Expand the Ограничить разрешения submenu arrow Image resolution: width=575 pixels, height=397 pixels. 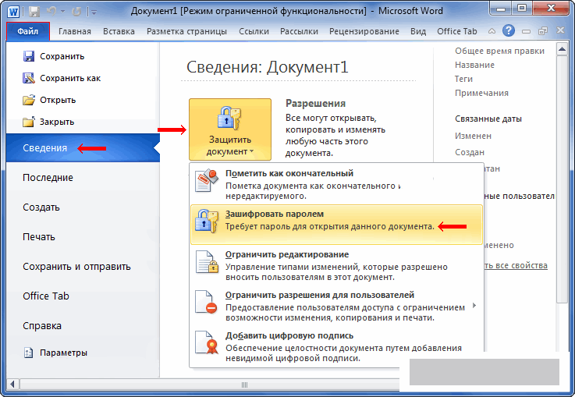tap(474, 306)
